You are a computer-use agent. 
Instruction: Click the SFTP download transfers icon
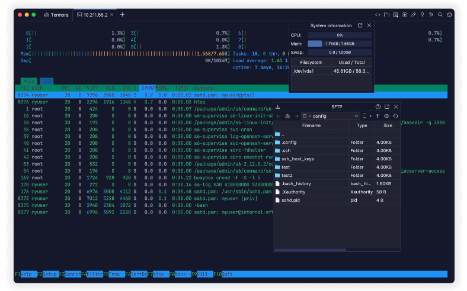pyautogui.click(x=278, y=106)
